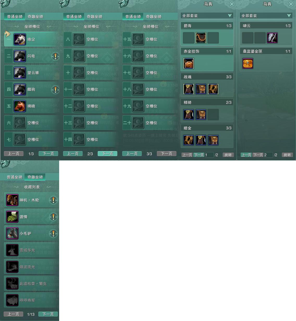Select the 绝尘 white horse icon
This screenshot has width=296, height=321.
pyautogui.click(x=20, y=39)
